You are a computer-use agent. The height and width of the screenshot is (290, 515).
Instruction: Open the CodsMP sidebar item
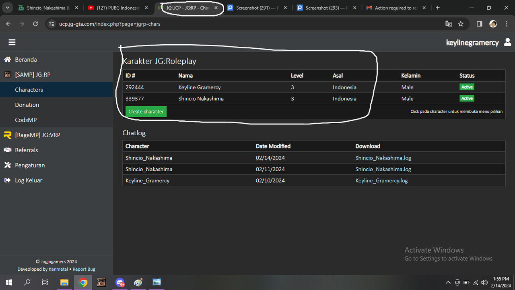[x=56, y=120]
